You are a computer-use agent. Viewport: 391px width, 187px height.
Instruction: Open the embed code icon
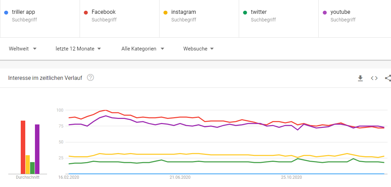tap(374, 78)
